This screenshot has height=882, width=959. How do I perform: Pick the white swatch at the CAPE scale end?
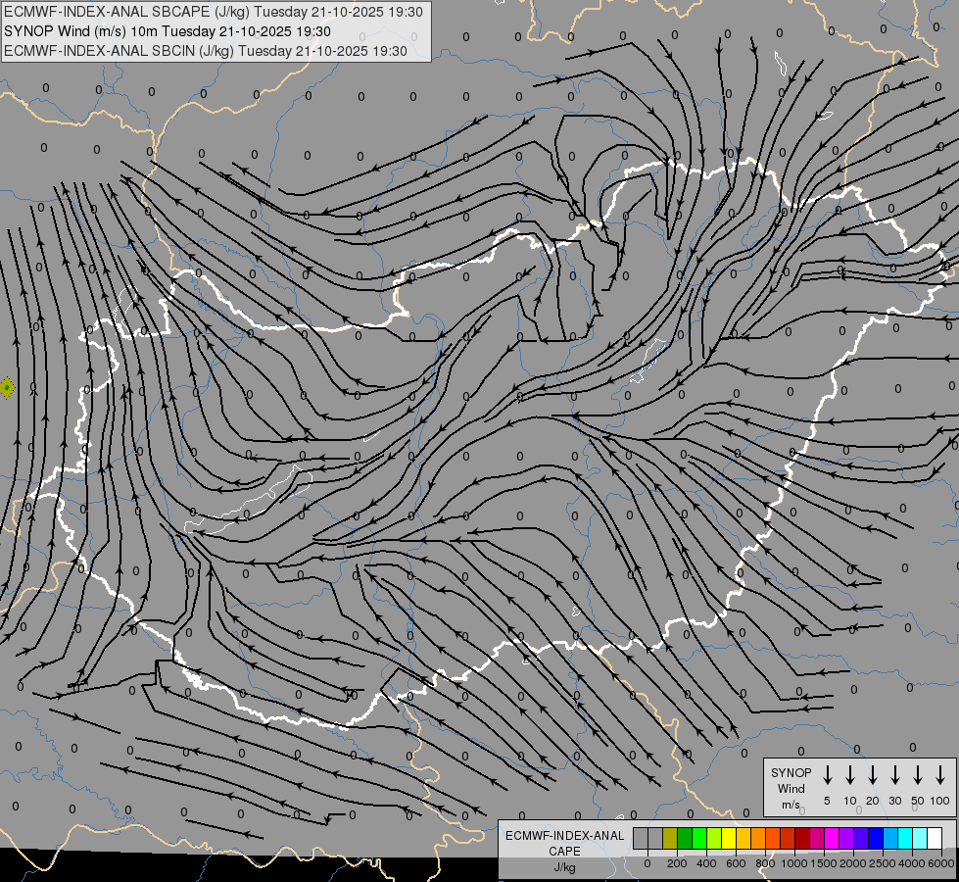click(934, 838)
